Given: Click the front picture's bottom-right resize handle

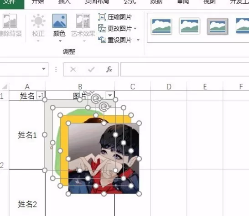Looking at the screenshot, I should 139,194.
